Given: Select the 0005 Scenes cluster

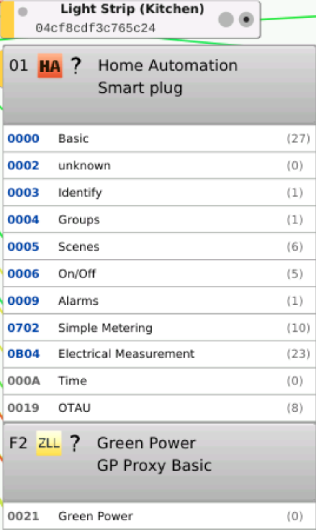Looking at the screenshot, I should pos(159,246).
